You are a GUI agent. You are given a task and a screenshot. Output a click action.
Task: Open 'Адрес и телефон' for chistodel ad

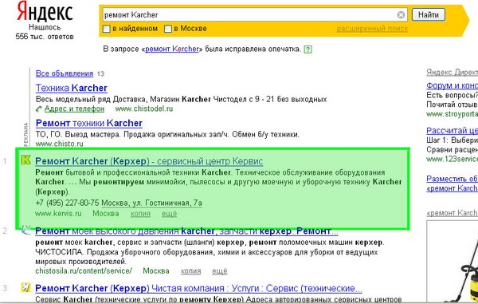click(74, 109)
